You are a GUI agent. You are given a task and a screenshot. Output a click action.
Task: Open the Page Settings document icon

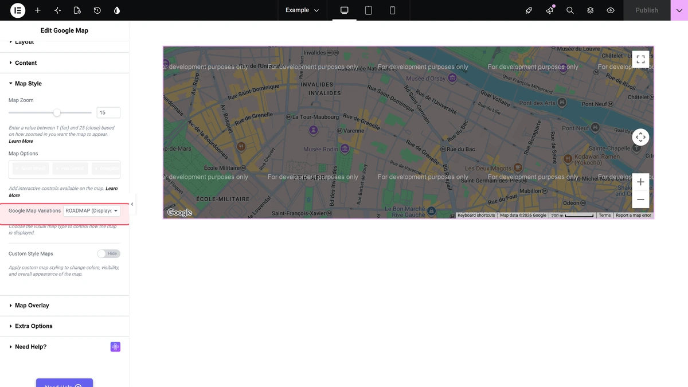tap(77, 10)
